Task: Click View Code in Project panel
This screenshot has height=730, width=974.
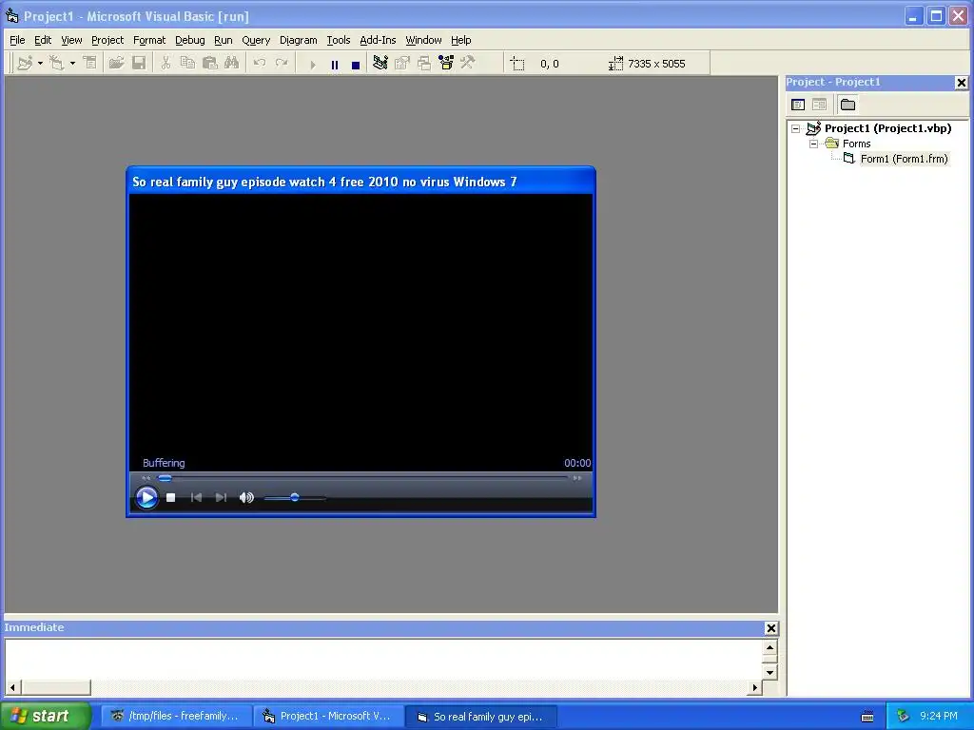Action: point(798,105)
